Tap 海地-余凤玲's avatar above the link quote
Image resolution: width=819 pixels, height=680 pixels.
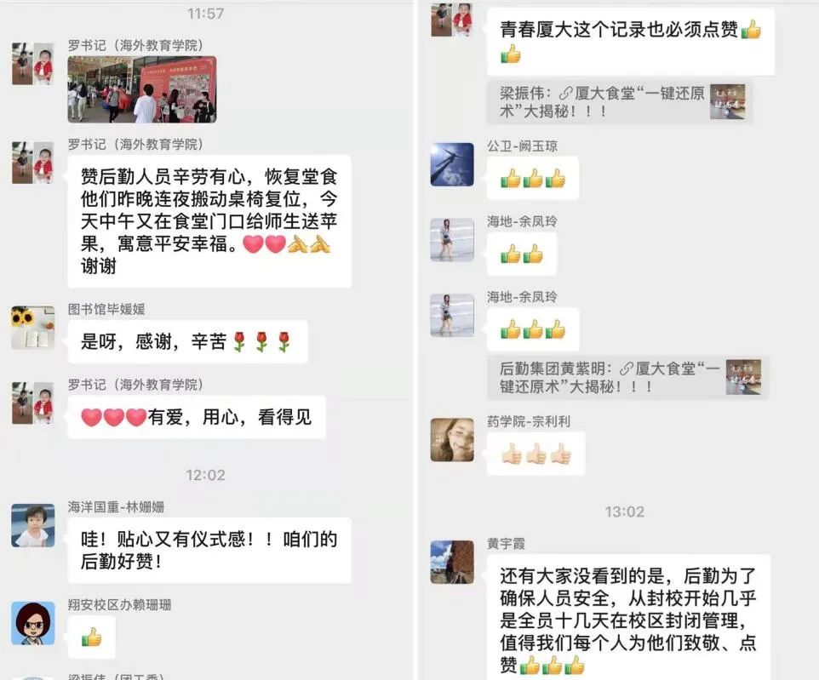pos(452,315)
